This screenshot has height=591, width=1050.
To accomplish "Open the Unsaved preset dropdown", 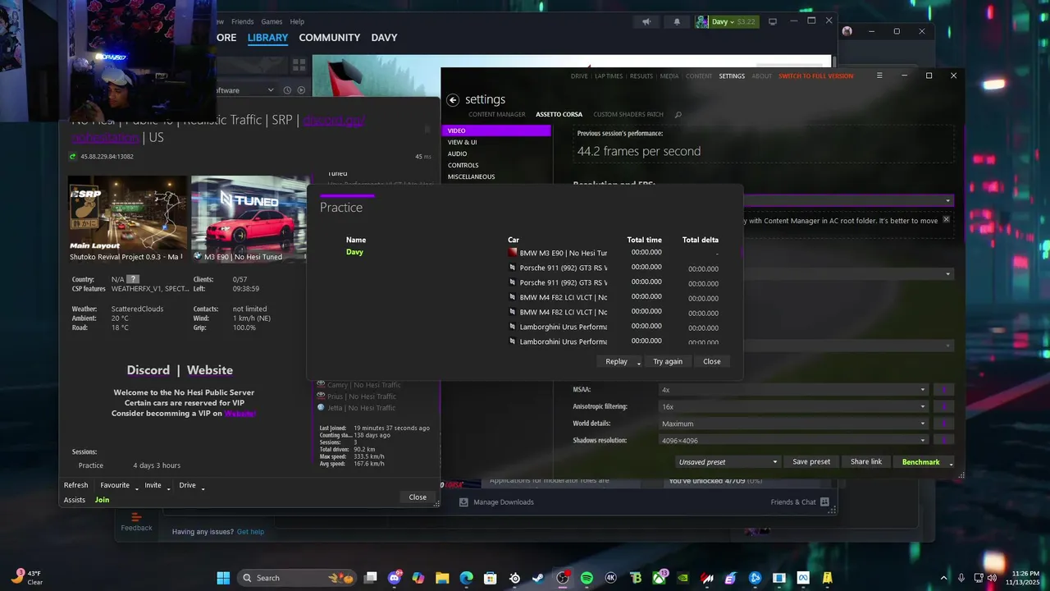I will click(728, 462).
